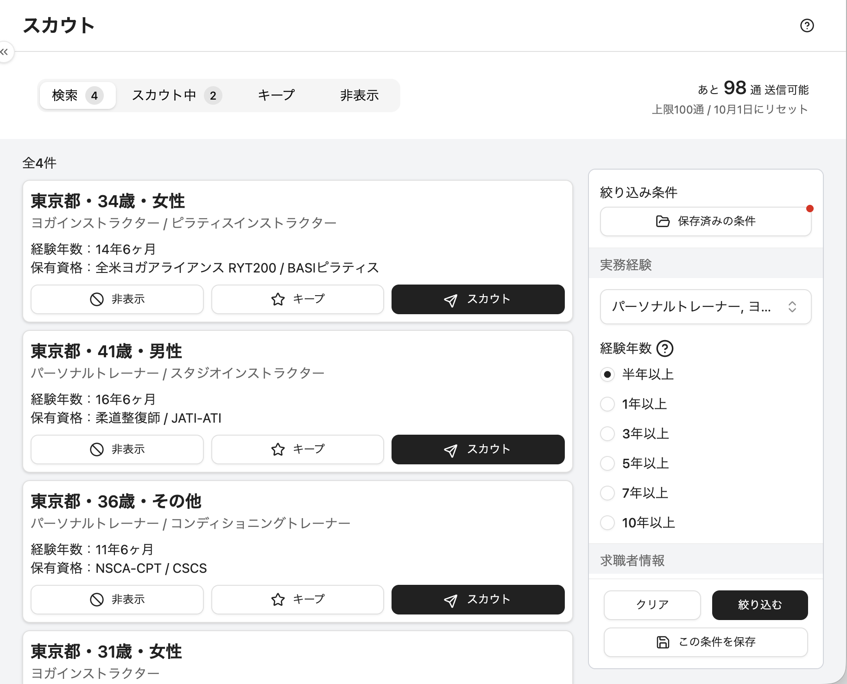Open the help icon in the page header

click(x=807, y=25)
